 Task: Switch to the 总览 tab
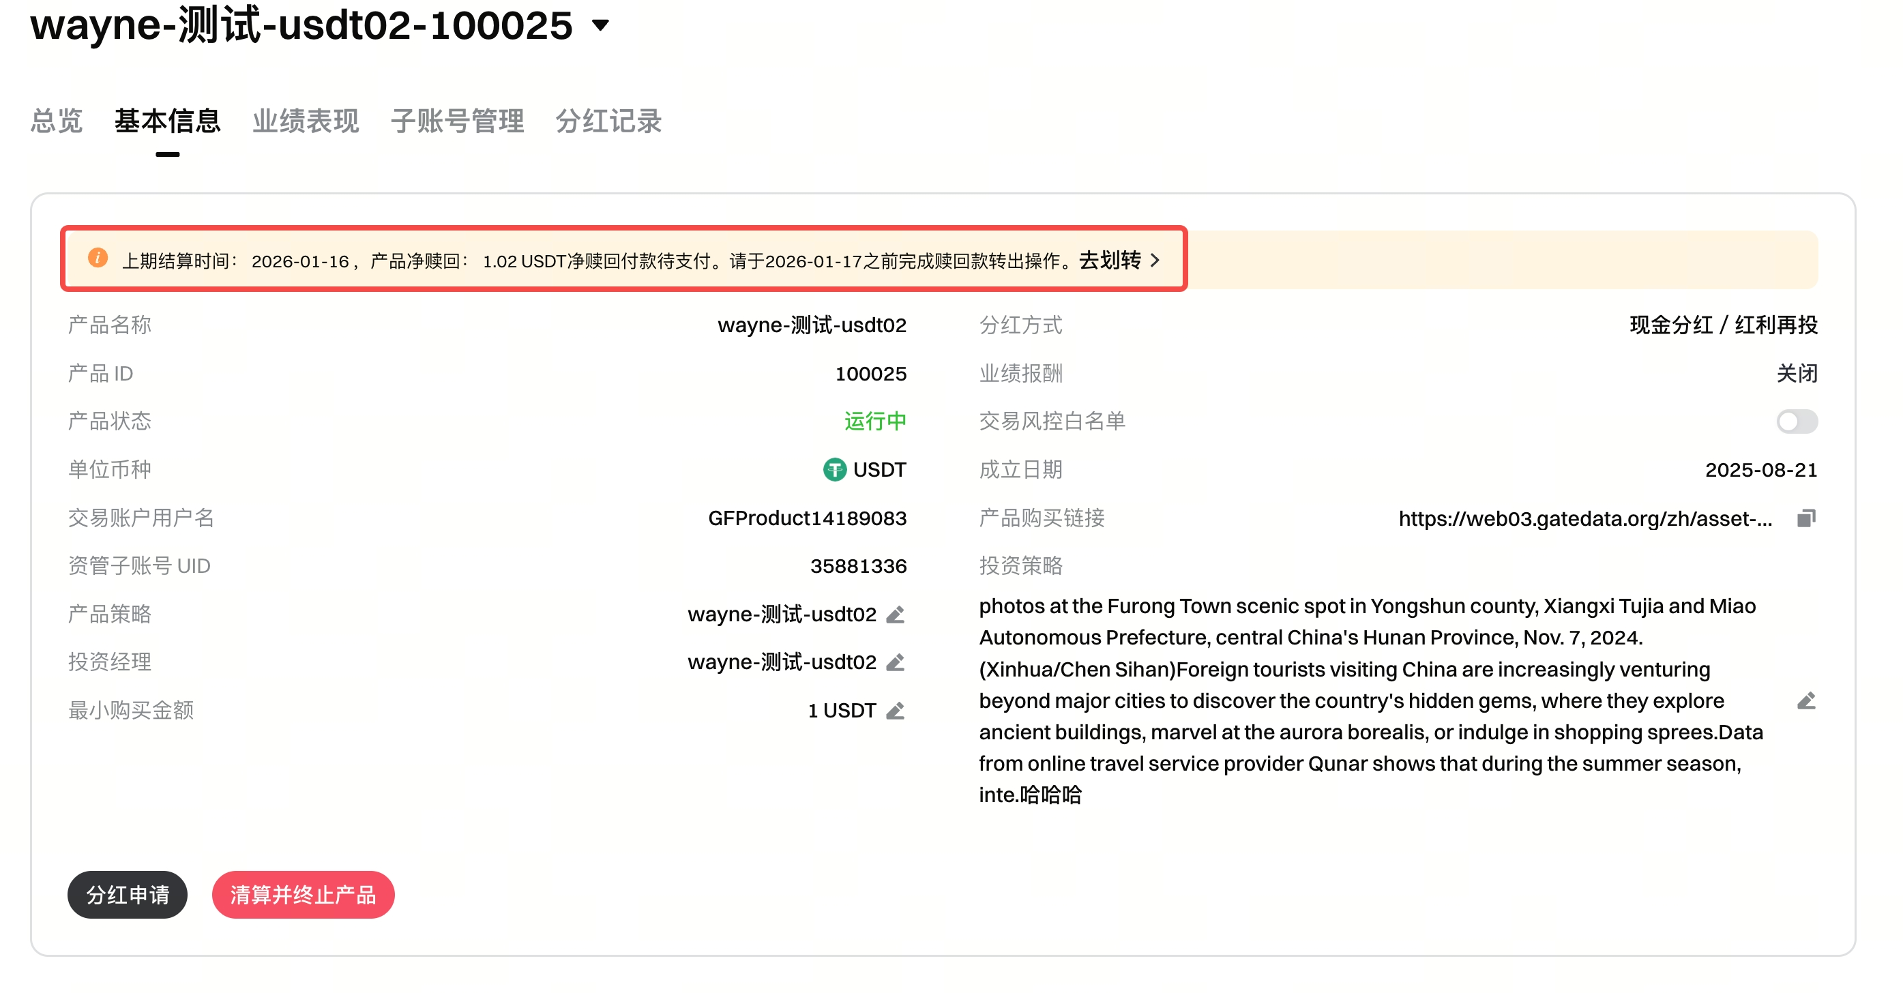(x=56, y=121)
